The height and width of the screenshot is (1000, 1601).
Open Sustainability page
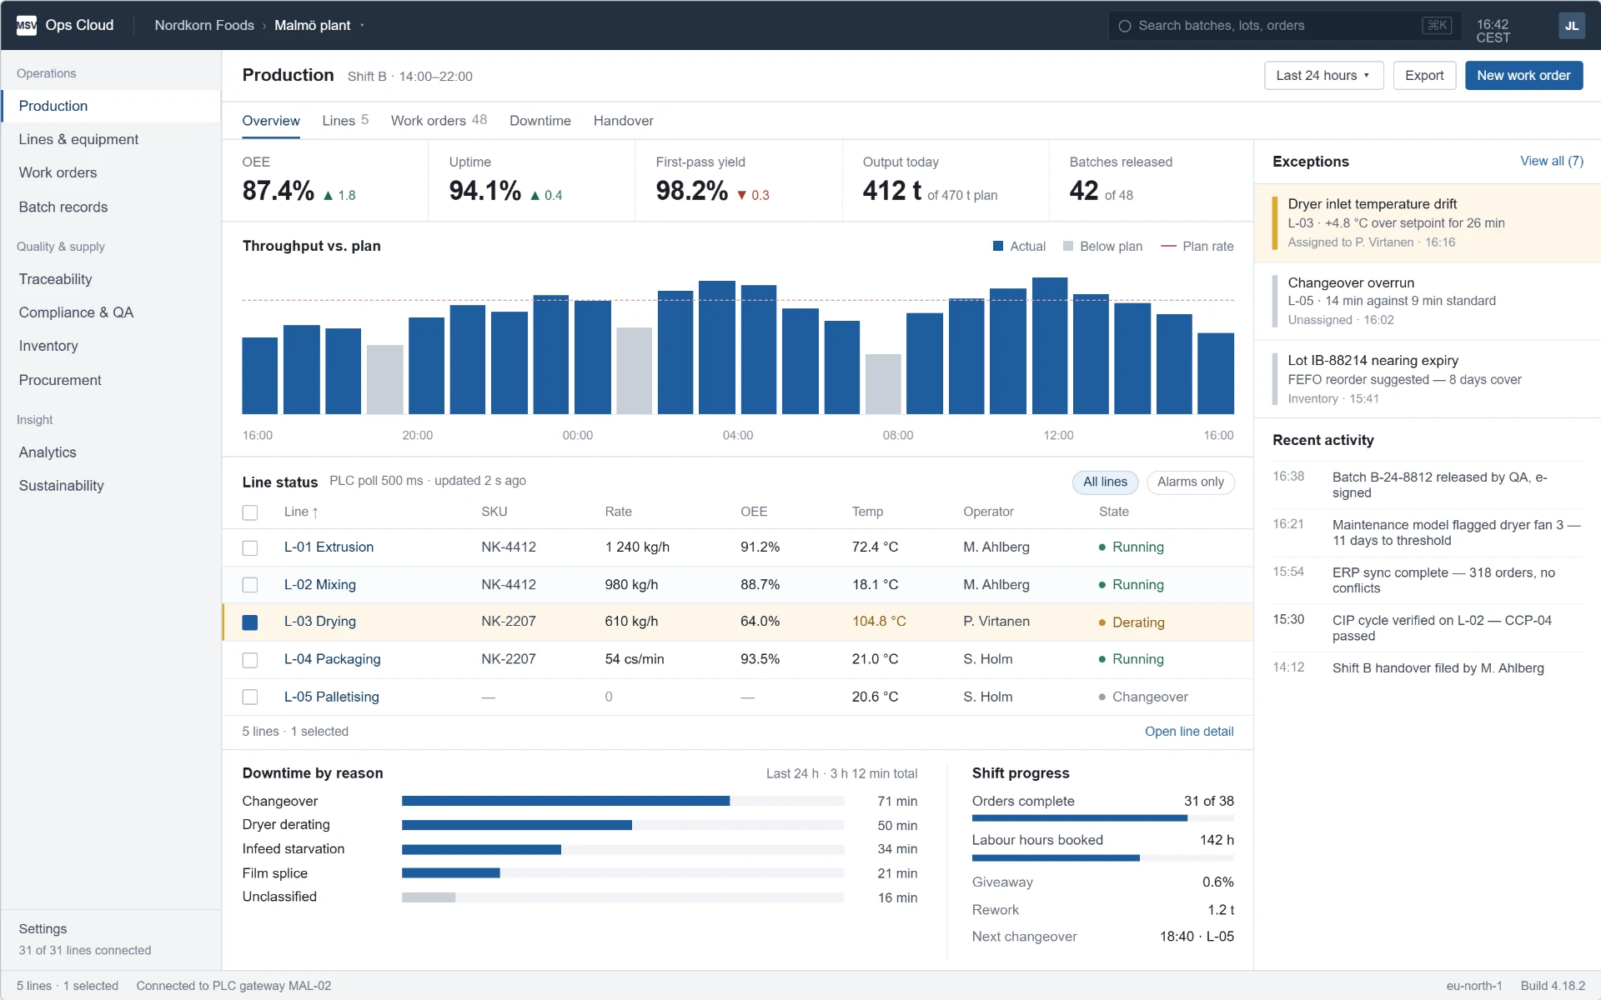point(111,486)
